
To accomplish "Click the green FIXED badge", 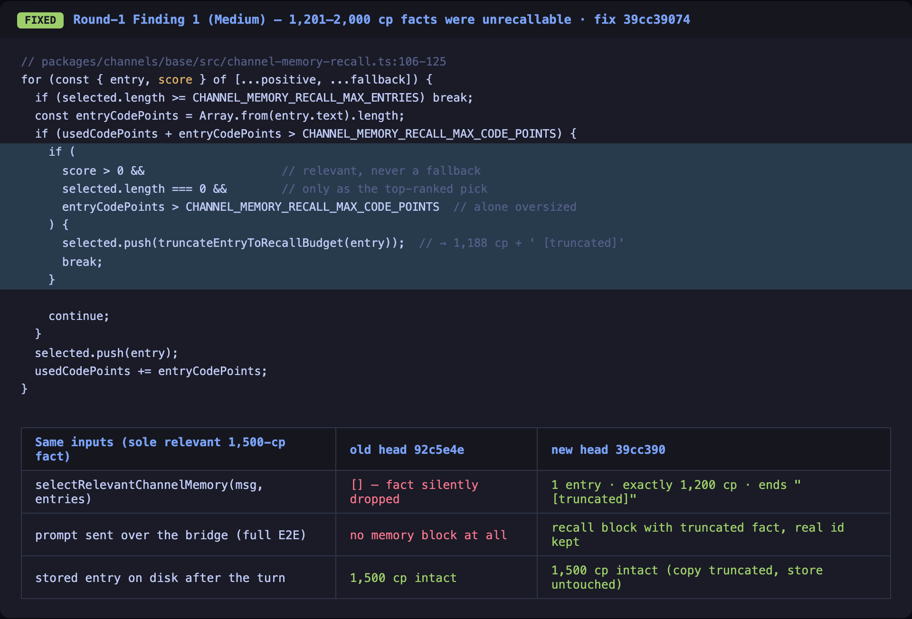I will [40, 20].
